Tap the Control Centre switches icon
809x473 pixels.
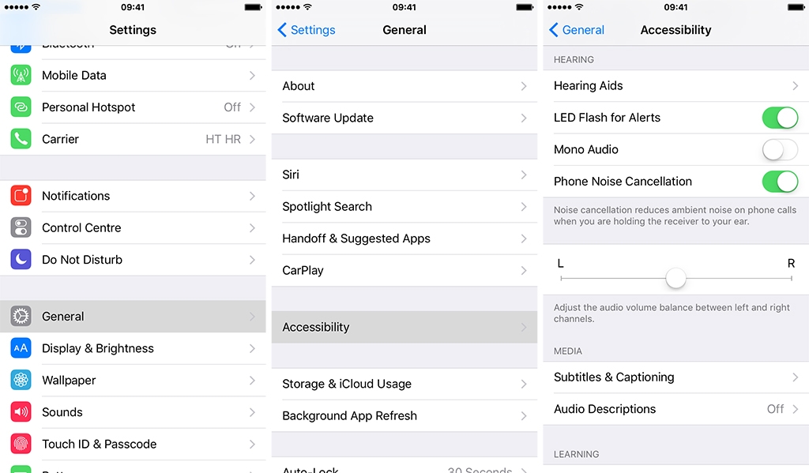[21, 228]
